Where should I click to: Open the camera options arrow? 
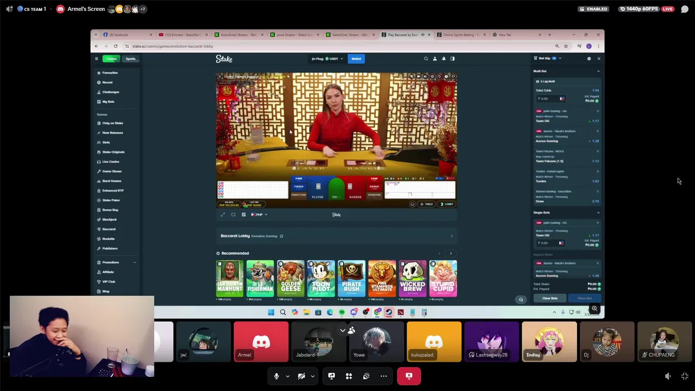tap(312, 376)
